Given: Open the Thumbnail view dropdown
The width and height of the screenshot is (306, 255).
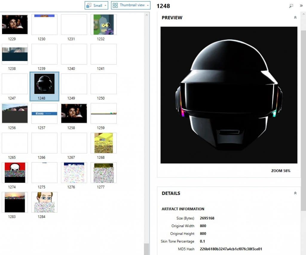Looking at the screenshot, I should pos(131,5).
